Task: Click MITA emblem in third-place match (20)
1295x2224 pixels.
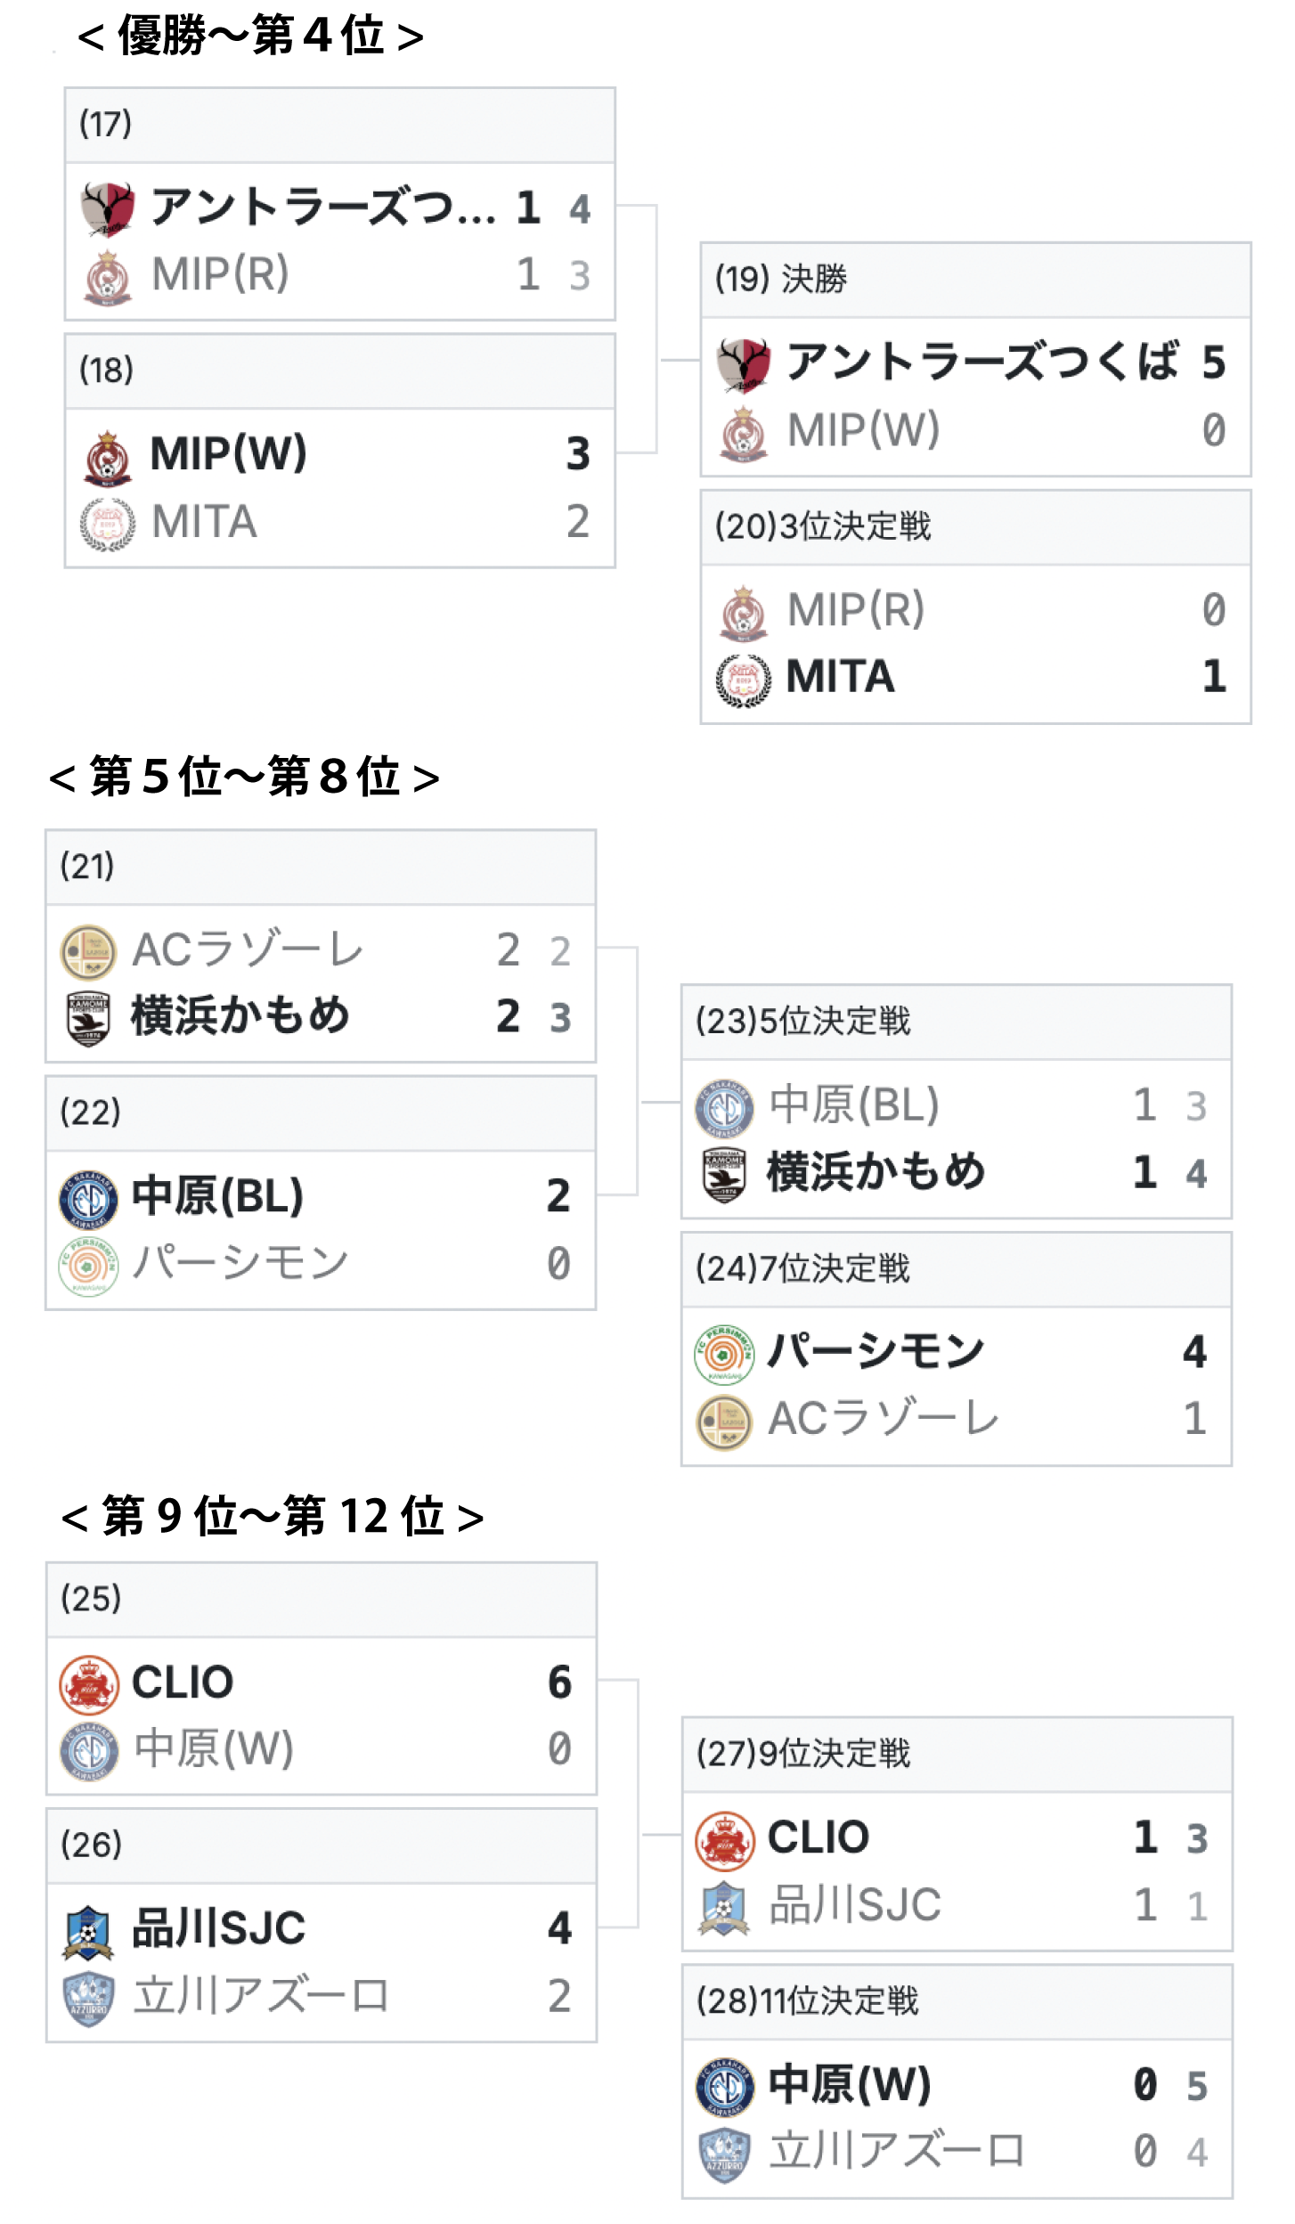Action: [x=743, y=680]
